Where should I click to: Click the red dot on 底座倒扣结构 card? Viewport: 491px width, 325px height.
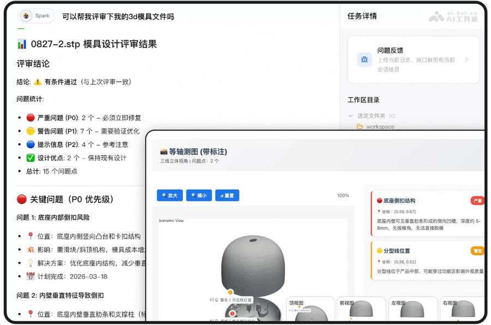380,201
